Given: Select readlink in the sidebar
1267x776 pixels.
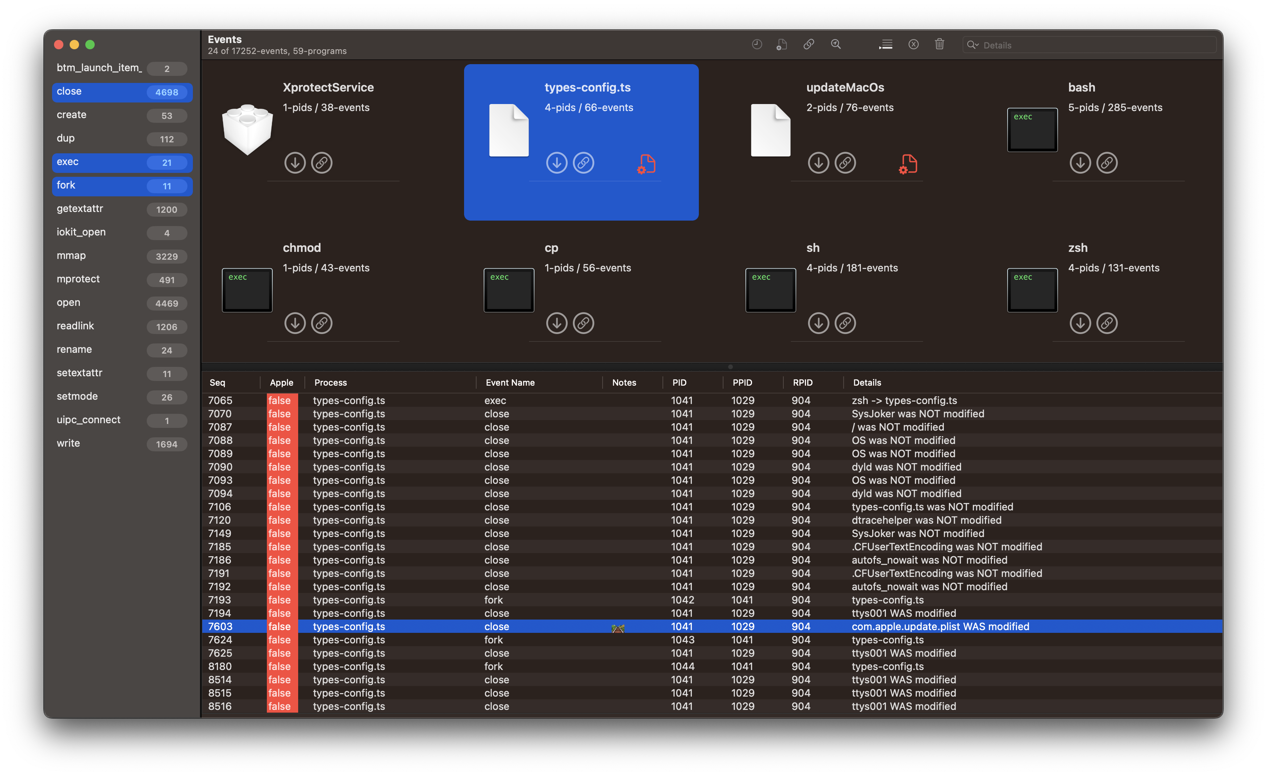Looking at the screenshot, I should (x=122, y=326).
